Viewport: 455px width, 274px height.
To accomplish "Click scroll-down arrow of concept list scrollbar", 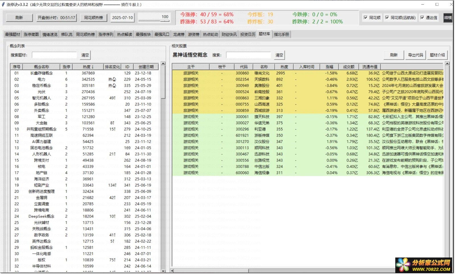I will (163, 271).
